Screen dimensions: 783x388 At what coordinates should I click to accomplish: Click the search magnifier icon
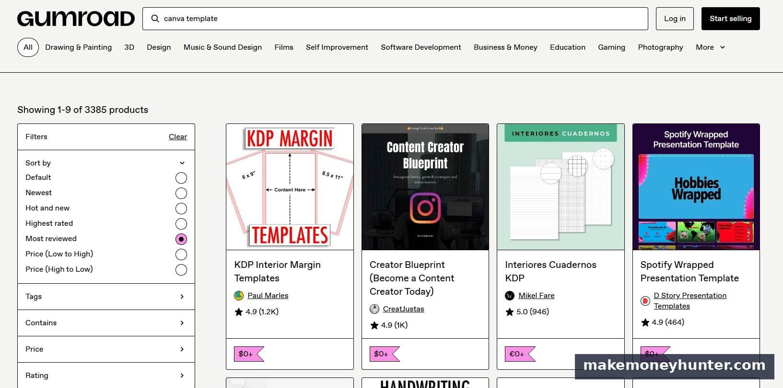click(x=155, y=19)
